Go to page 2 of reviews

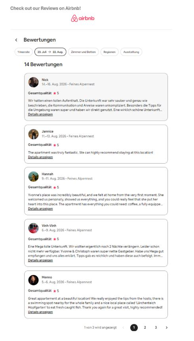pyautogui.click(x=145, y=328)
